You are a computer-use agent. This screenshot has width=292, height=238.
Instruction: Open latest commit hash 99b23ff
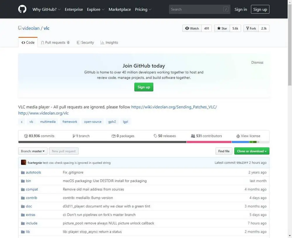coord(242,163)
